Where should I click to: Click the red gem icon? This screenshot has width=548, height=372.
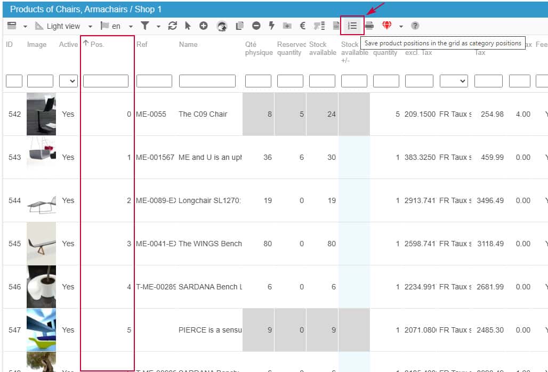(x=386, y=26)
